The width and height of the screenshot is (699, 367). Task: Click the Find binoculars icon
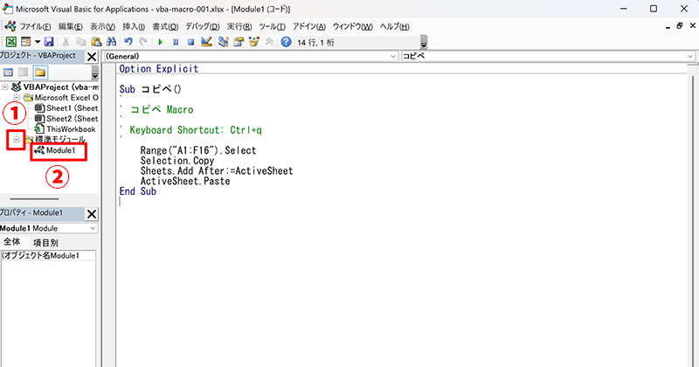(x=110, y=41)
